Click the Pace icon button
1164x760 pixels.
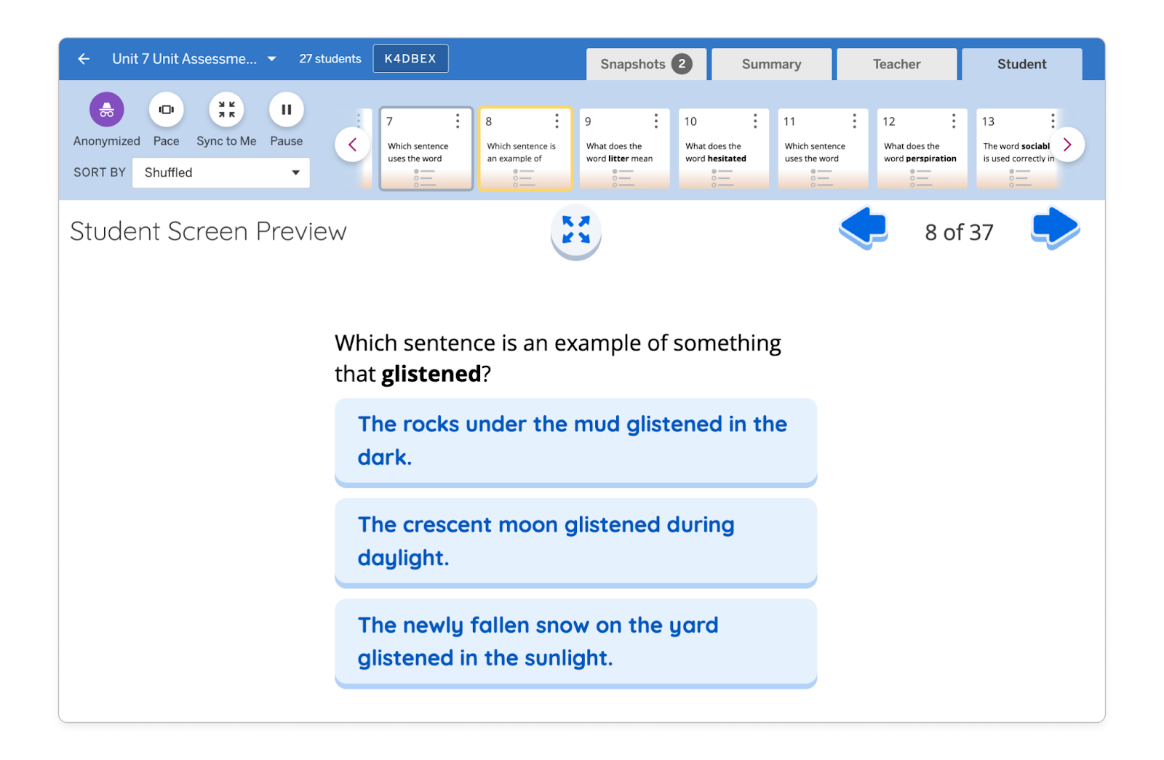tap(166, 110)
